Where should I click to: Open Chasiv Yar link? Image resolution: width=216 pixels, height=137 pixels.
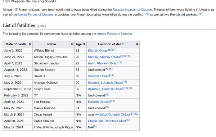pyautogui.click(x=95, y=121)
